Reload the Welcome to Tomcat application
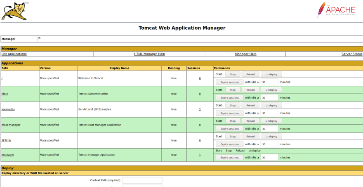 click(250, 74)
